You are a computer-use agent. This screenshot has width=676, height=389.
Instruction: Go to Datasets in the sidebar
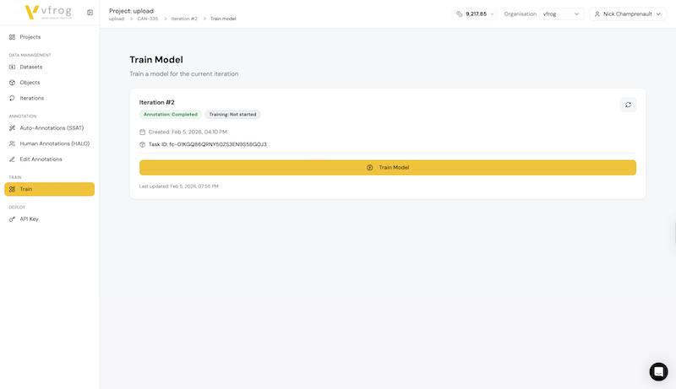(31, 67)
